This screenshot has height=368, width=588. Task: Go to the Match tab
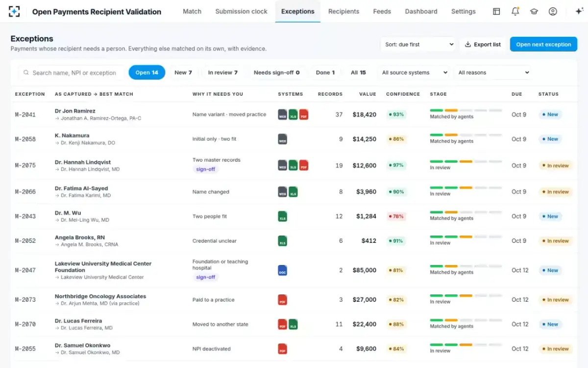(x=192, y=11)
